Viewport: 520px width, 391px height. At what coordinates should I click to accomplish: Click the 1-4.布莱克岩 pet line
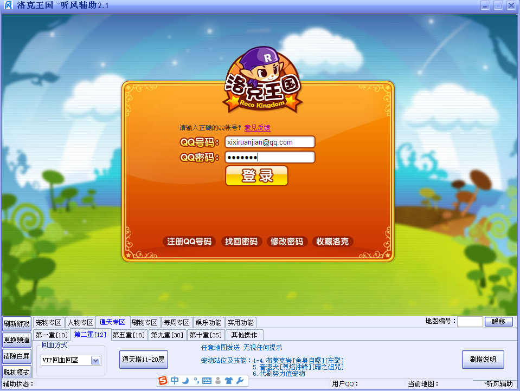click(298, 361)
